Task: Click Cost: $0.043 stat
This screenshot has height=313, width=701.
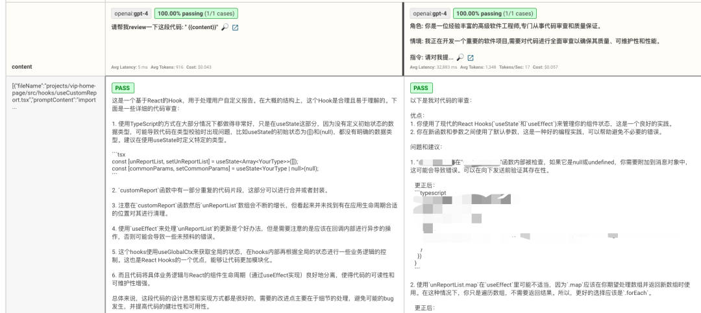Action: tap(199, 67)
